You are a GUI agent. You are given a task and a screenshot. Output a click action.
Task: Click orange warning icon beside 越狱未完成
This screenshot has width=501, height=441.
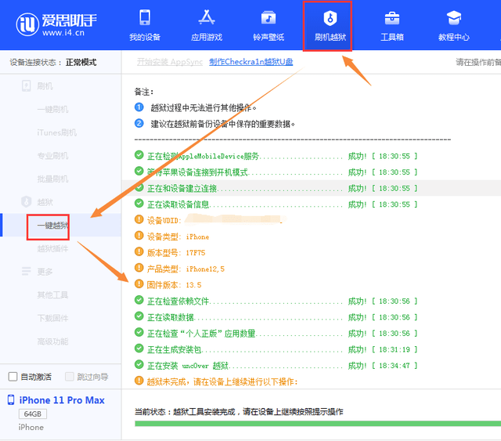point(139,381)
